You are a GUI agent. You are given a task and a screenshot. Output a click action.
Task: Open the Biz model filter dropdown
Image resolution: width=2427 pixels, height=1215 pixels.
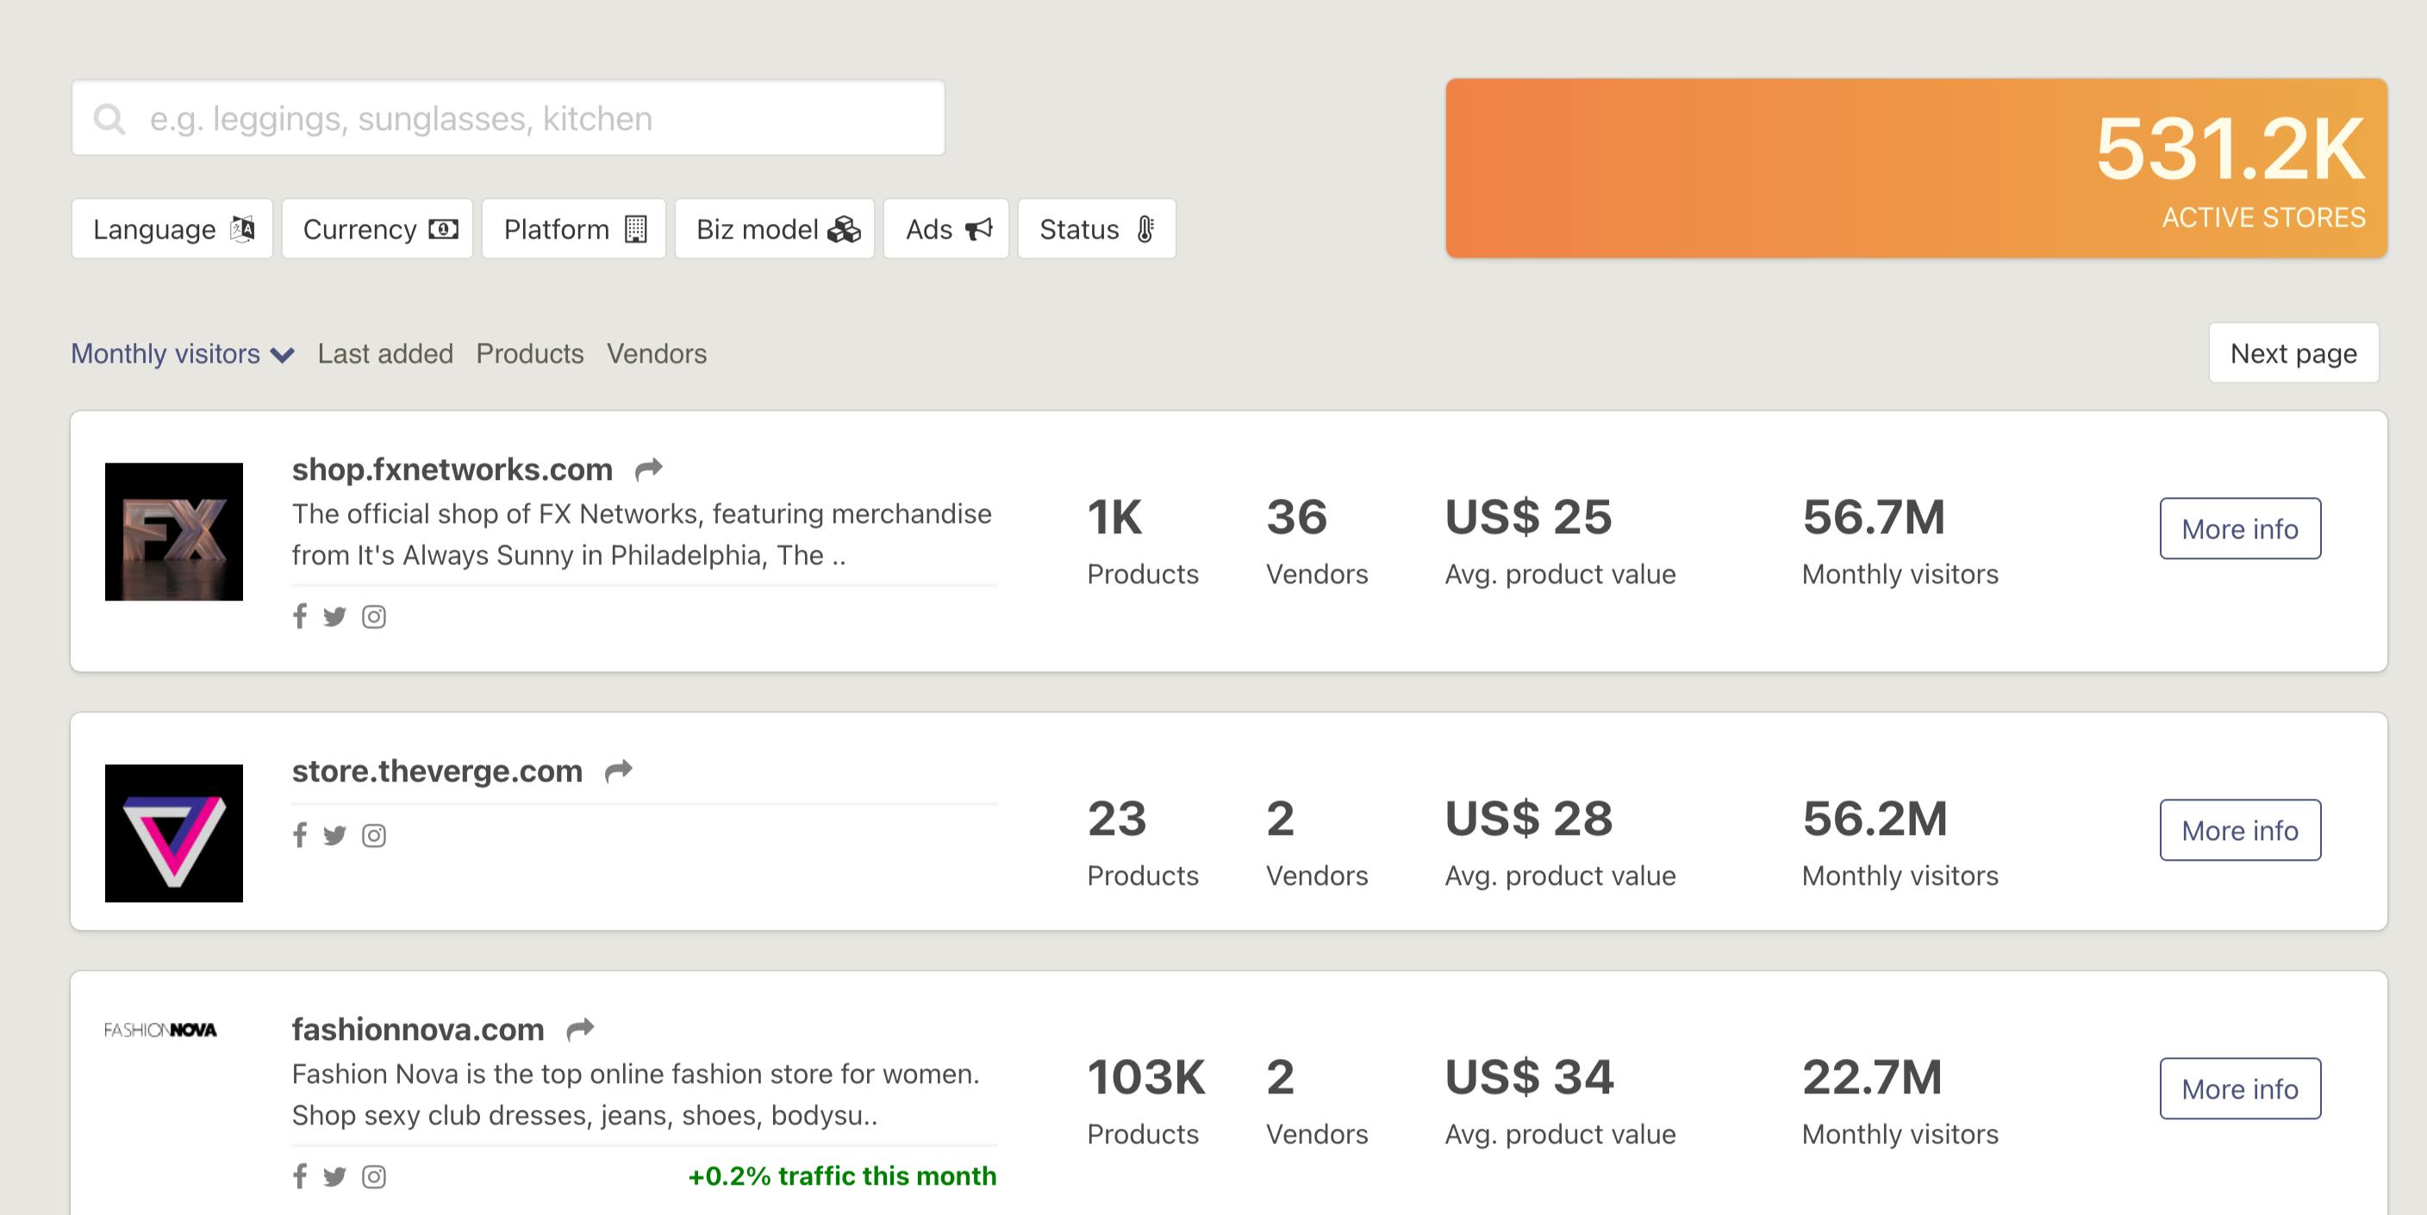776,229
